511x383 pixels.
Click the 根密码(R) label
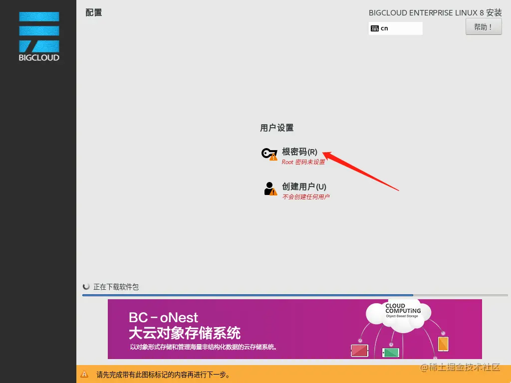(299, 152)
